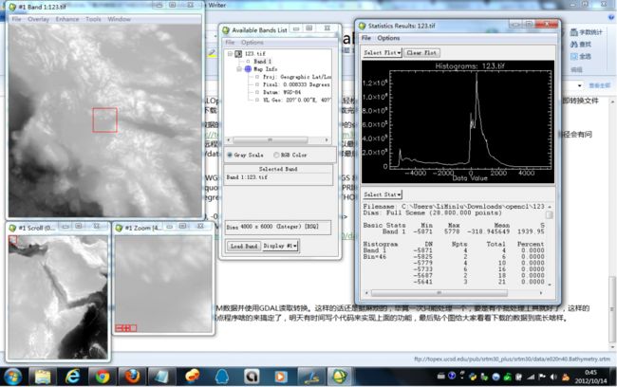Click the Clear Plot button
The height and width of the screenshot is (387, 617).
pyautogui.click(x=421, y=53)
